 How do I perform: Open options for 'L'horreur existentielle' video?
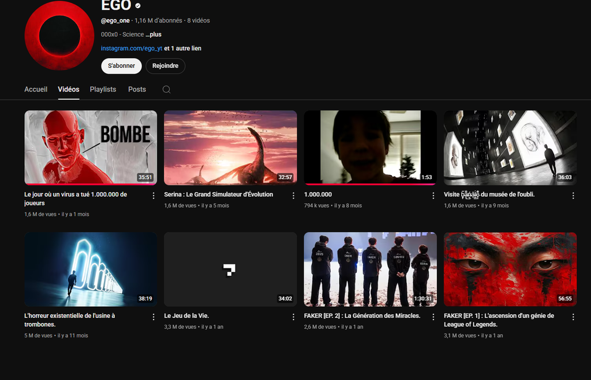pos(154,317)
